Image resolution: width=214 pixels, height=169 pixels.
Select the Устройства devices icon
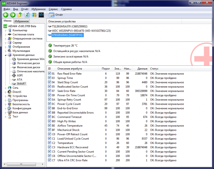tap(10, 96)
